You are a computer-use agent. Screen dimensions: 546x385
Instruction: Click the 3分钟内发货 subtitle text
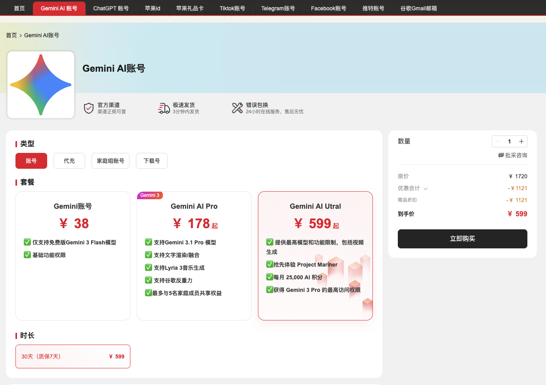pos(186,112)
